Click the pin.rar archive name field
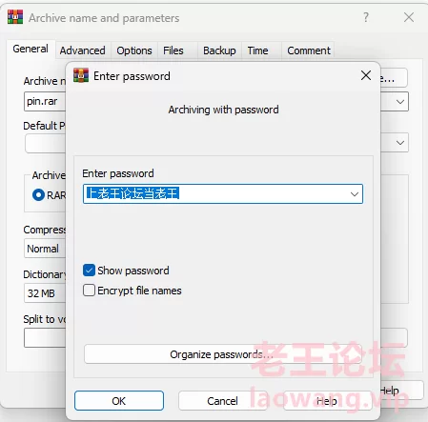Image resolution: width=428 pixels, height=422 pixels. 45,102
